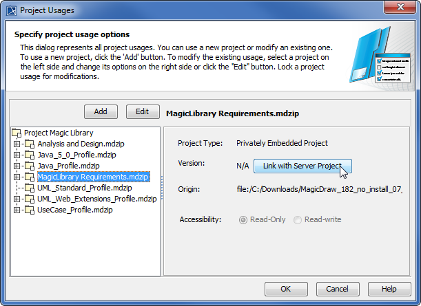Click the split pane divider handle
This screenshot has width=421, height=306.
162,188
